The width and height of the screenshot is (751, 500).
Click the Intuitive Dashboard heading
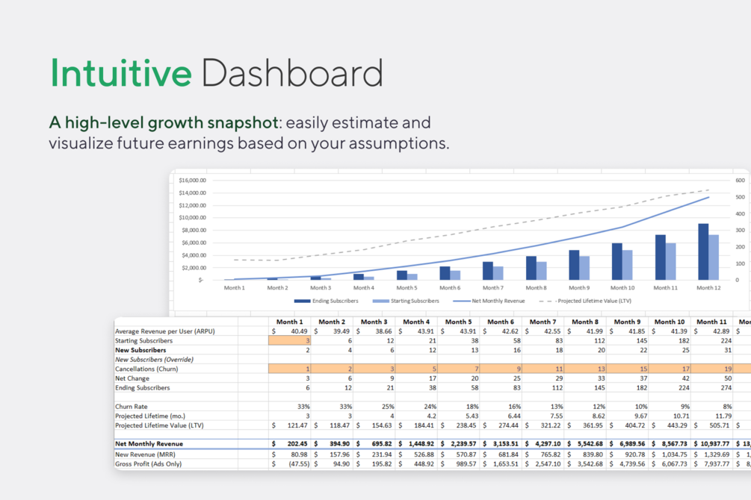217,73
